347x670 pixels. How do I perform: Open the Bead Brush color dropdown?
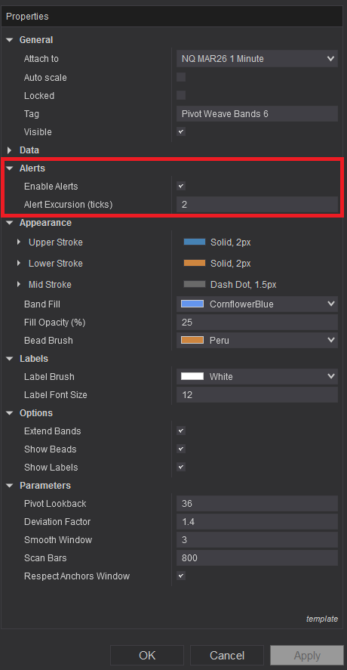coord(257,341)
